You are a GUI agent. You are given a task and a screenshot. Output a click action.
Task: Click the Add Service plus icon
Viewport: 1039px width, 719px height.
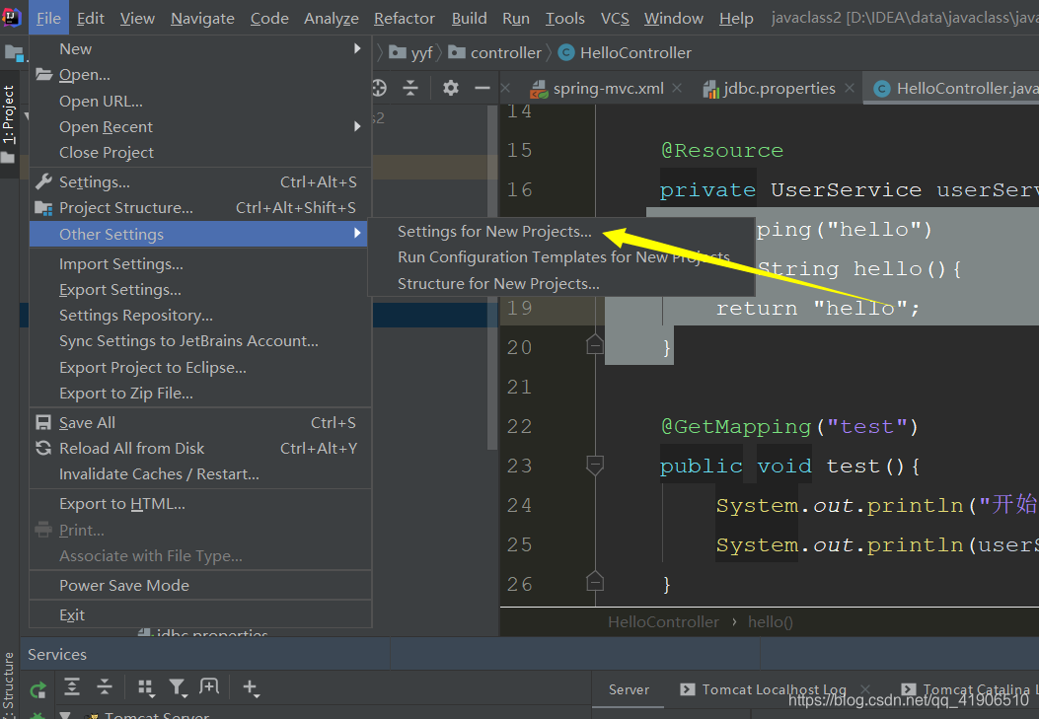point(251,687)
